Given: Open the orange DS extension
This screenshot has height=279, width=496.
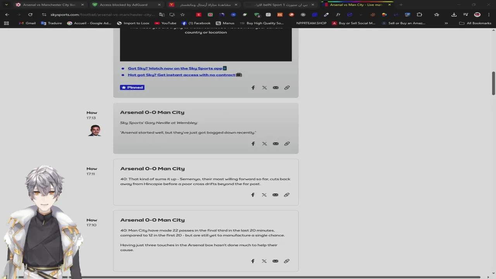Looking at the screenshot, I should pos(280,15).
